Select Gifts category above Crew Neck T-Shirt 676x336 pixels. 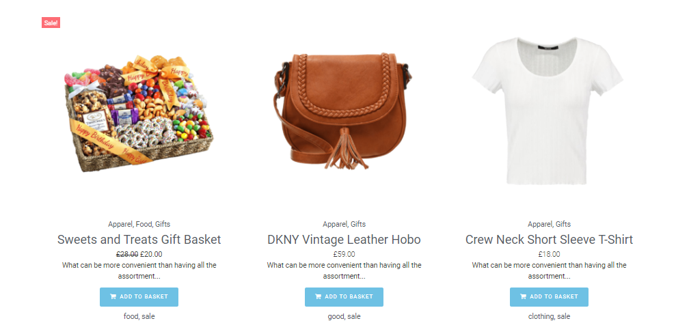(x=563, y=224)
